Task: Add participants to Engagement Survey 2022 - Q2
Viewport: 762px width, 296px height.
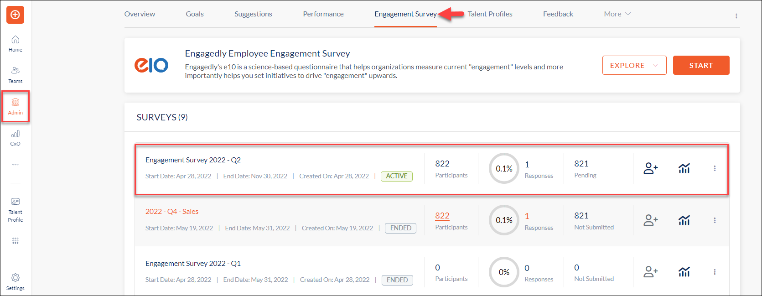Action: [651, 168]
